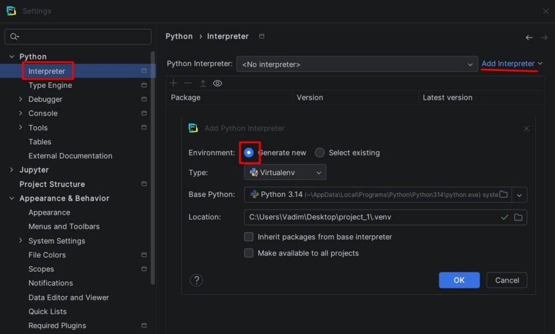
Task: Open Required Plugins settings
Action: [x=57, y=325]
